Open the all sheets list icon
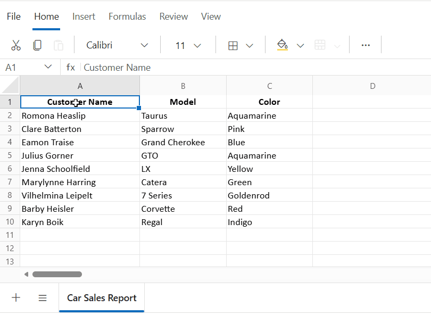The height and width of the screenshot is (315, 431). [43, 297]
